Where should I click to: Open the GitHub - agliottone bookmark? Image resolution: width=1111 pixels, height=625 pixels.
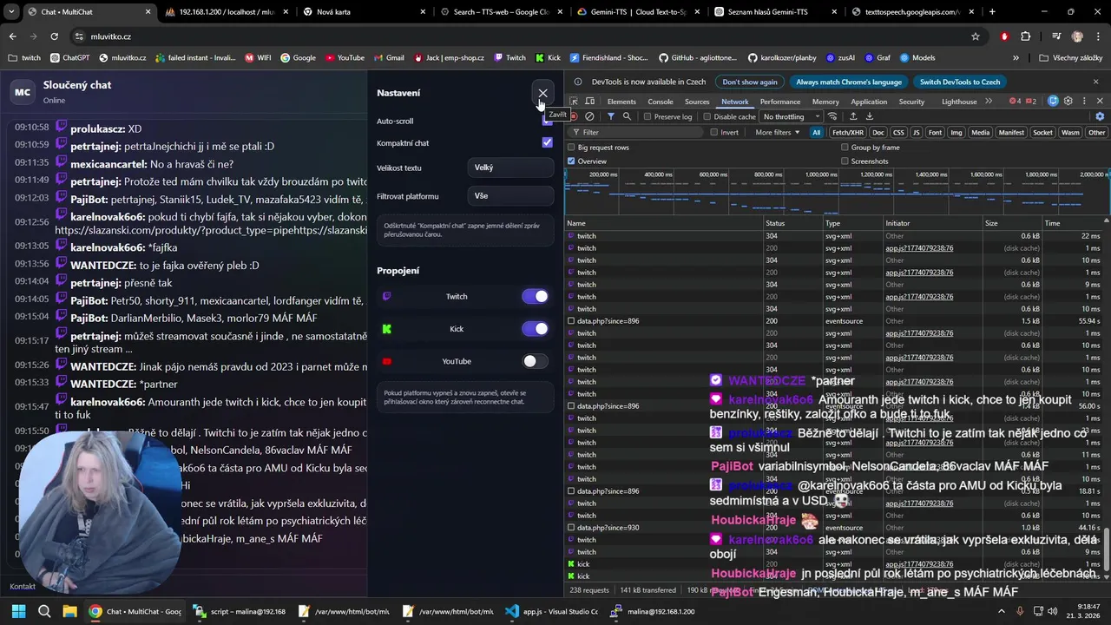tap(699, 58)
